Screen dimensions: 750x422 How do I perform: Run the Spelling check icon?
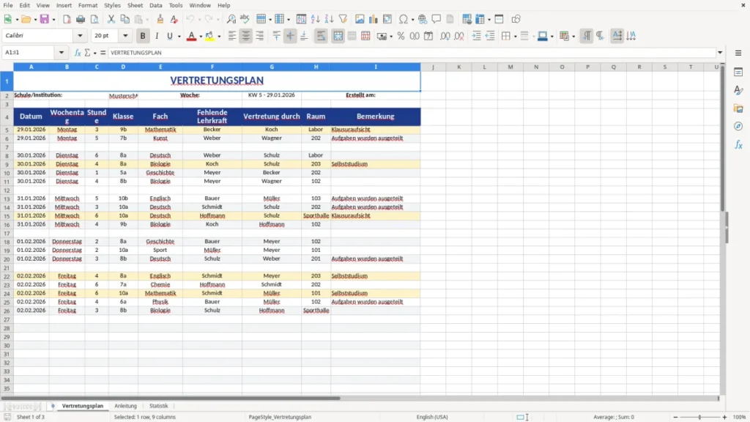click(245, 19)
